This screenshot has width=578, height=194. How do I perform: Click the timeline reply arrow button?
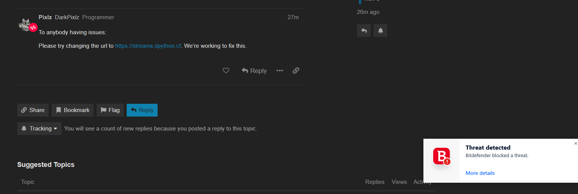point(364,31)
